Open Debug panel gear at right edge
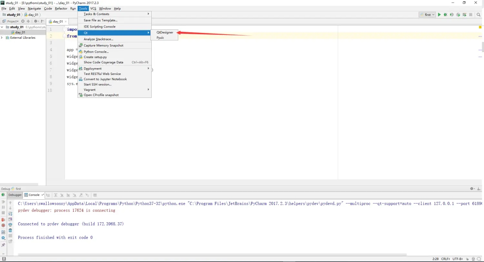 tap(472, 188)
